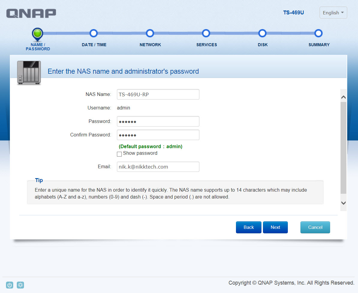Click the QNAP logo
This screenshot has height=293, width=358.
[31, 13]
